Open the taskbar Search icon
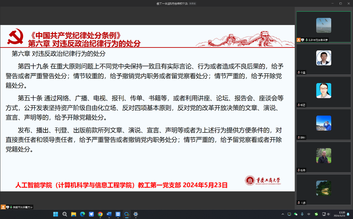This screenshot has width=353, height=219. tap(65, 214)
